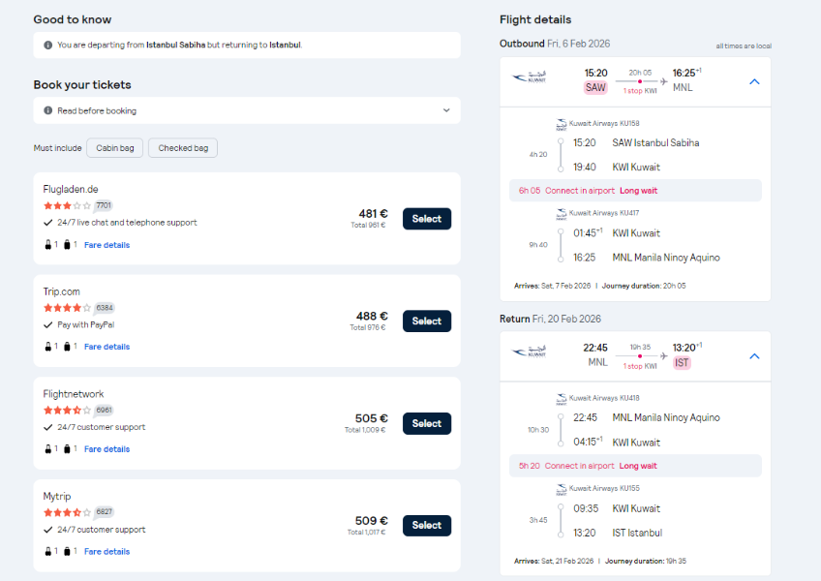Open Fare details for Flightnetwork

click(x=106, y=449)
